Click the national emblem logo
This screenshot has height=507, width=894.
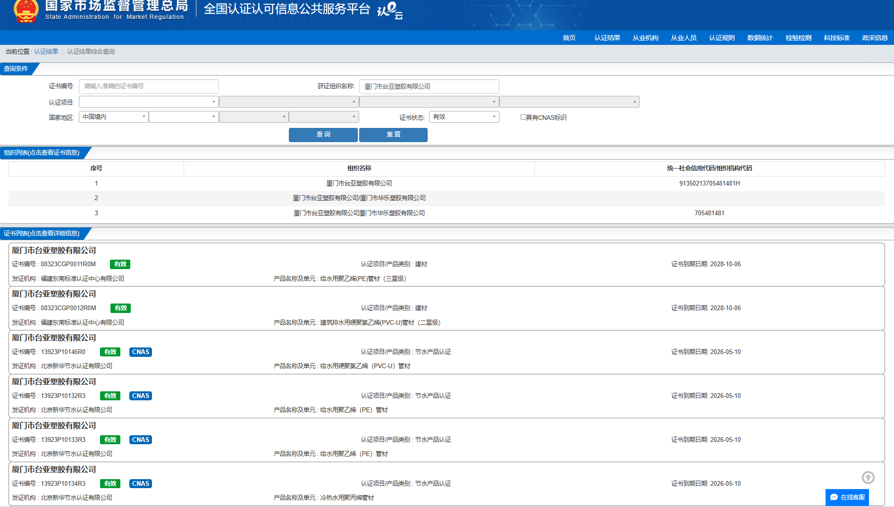pyautogui.click(x=26, y=11)
